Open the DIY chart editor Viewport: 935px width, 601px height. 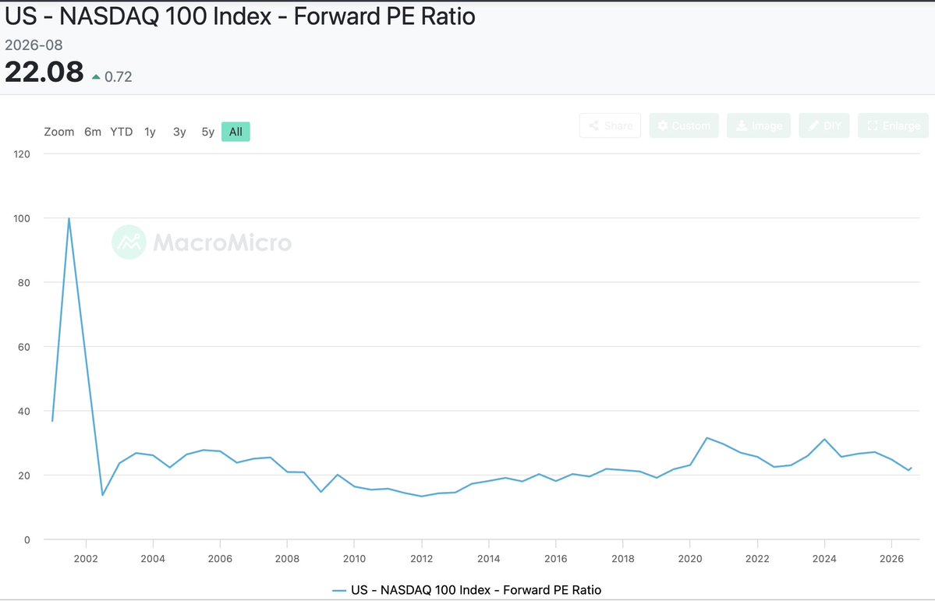[x=824, y=126]
